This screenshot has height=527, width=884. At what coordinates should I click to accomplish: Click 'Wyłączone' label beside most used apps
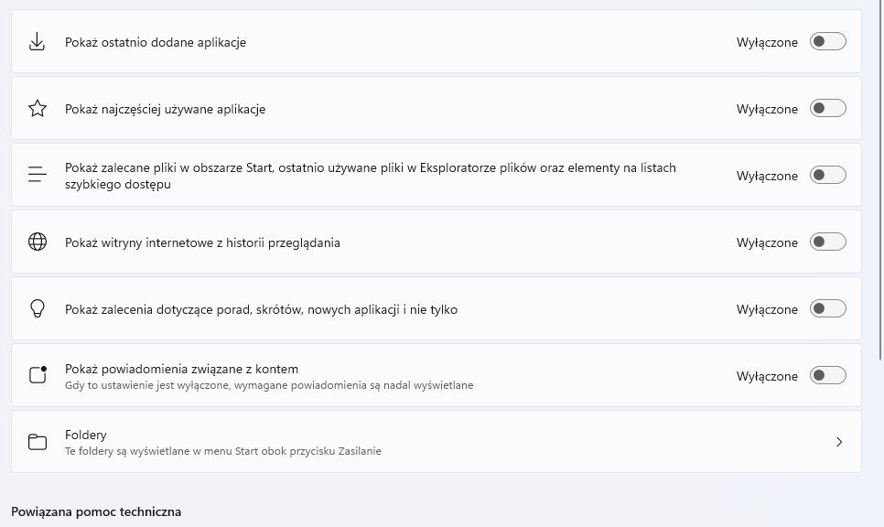[x=767, y=109]
